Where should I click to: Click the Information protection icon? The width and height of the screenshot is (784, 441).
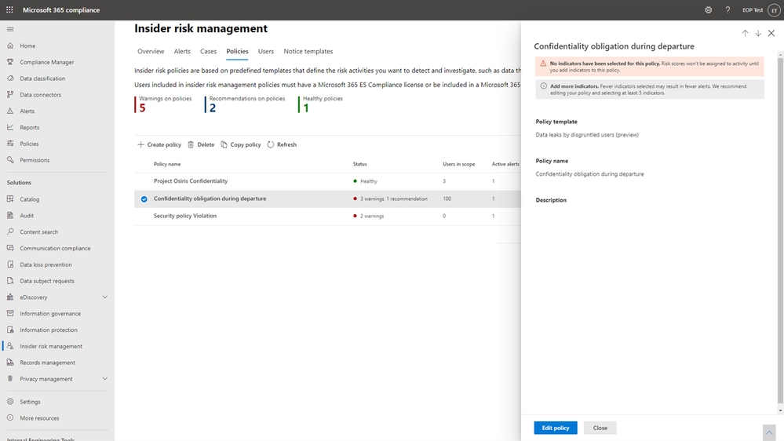coord(10,330)
